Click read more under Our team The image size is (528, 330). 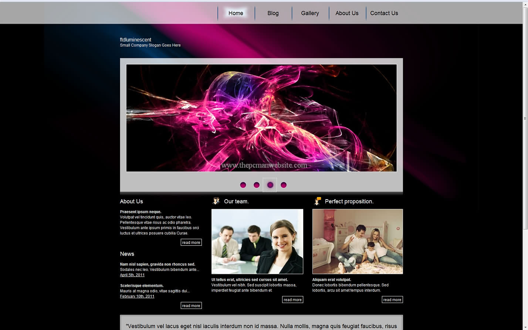292,300
